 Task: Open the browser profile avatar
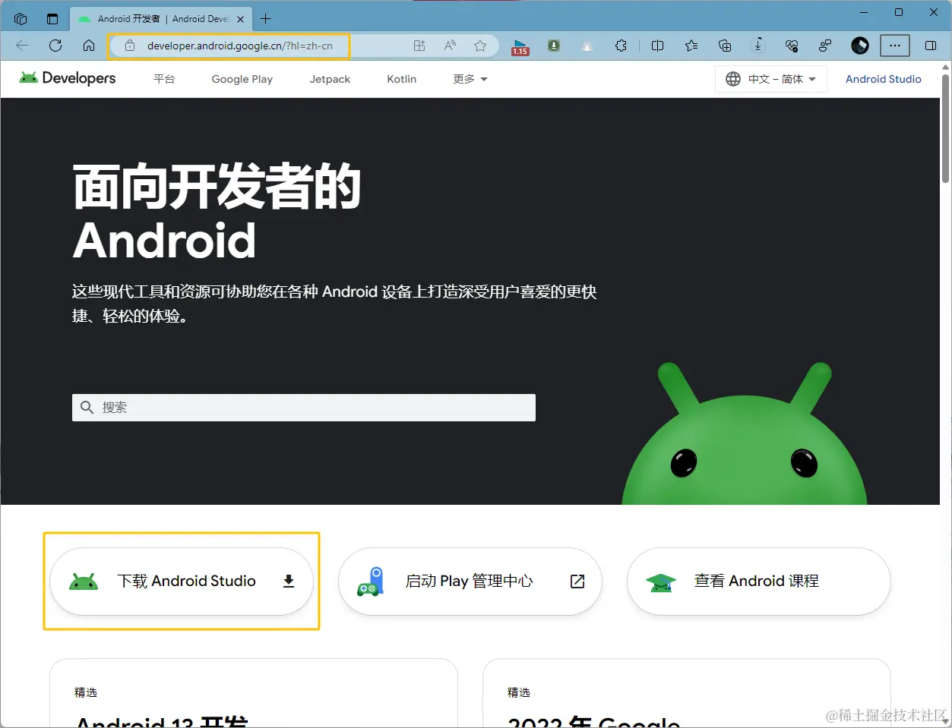(860, 46)
